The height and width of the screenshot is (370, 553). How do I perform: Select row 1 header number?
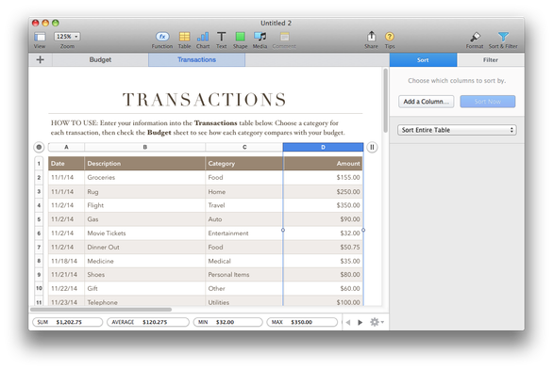coord(39,164)
